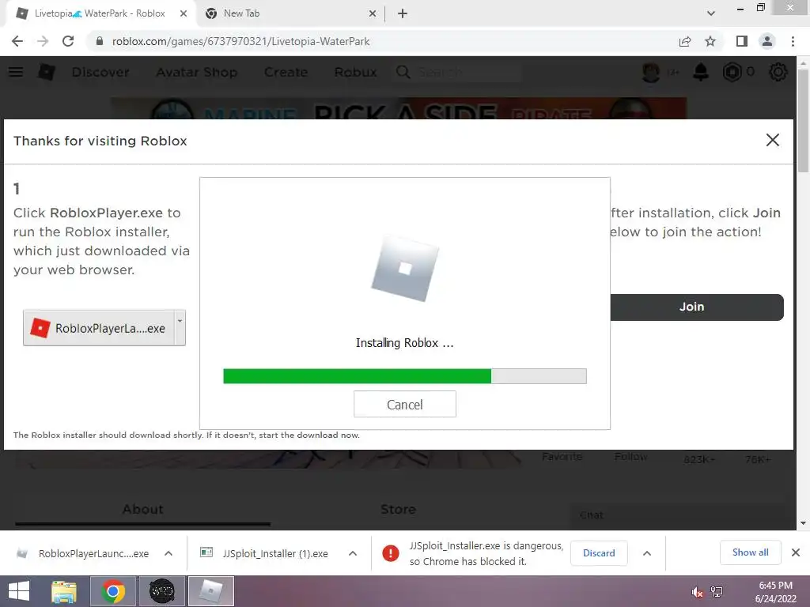Open the Chrome side panel

click(x=741, y=41)
